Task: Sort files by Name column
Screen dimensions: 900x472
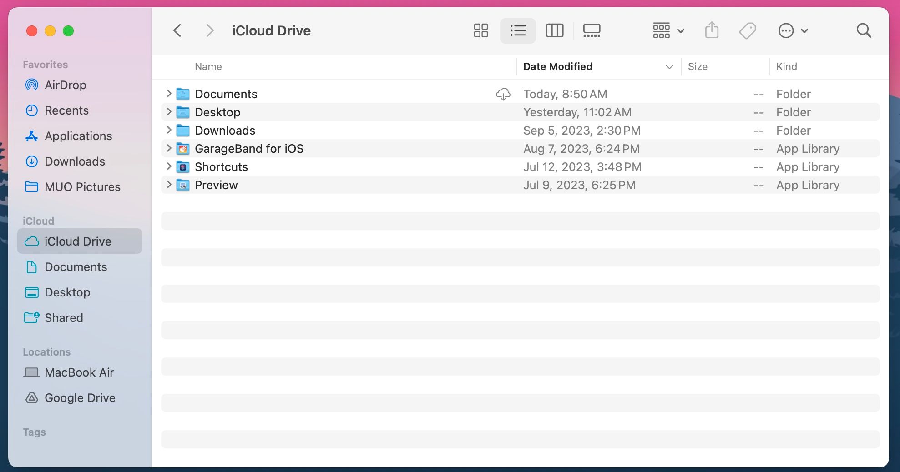Action: (x=208, y=66)
